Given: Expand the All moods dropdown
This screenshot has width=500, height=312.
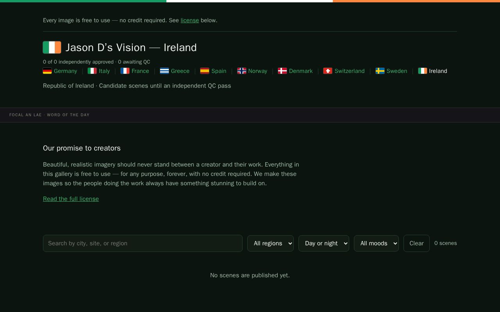Looking at the screenshot, I should pyautogui.click(x=376, y=243).
